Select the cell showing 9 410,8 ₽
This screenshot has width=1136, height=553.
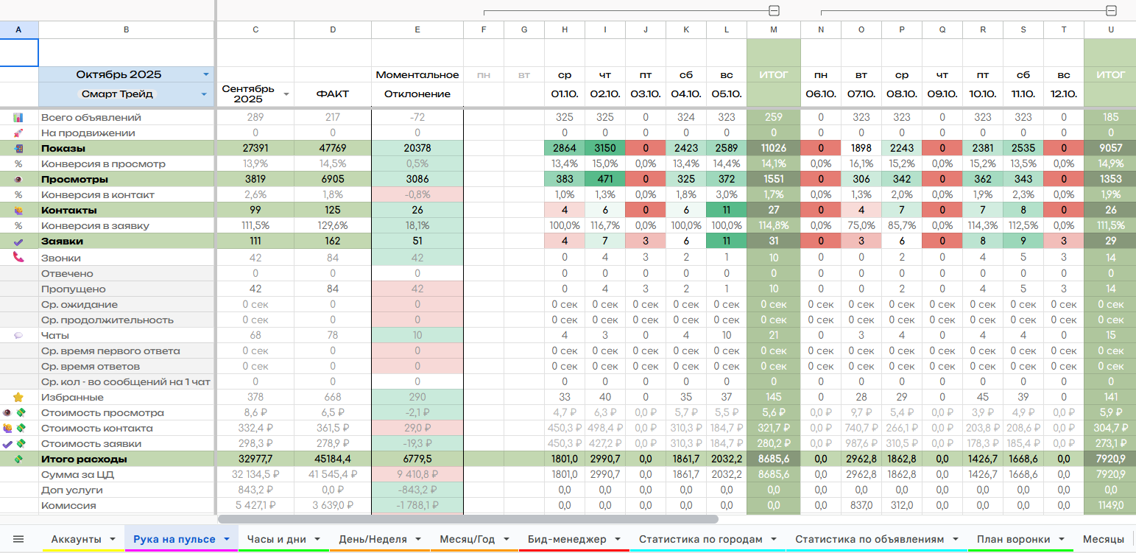click(x=417, y=474)
